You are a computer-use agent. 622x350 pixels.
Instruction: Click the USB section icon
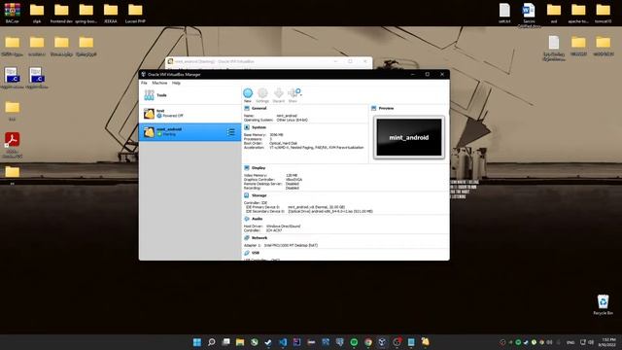247,253
